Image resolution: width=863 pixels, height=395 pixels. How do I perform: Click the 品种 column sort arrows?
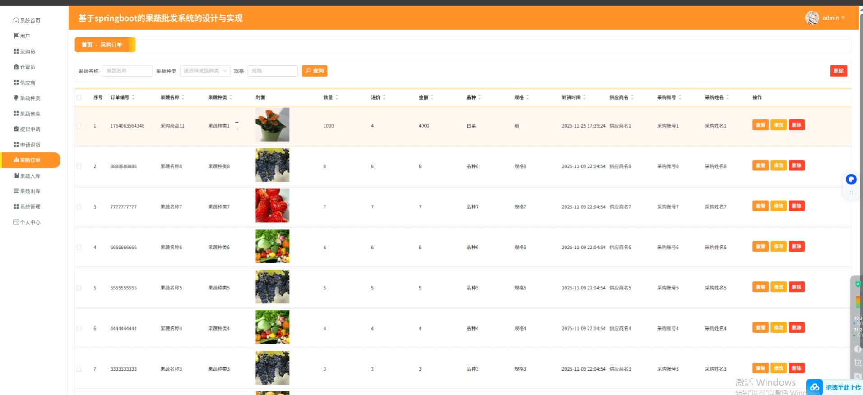(480, 97)
